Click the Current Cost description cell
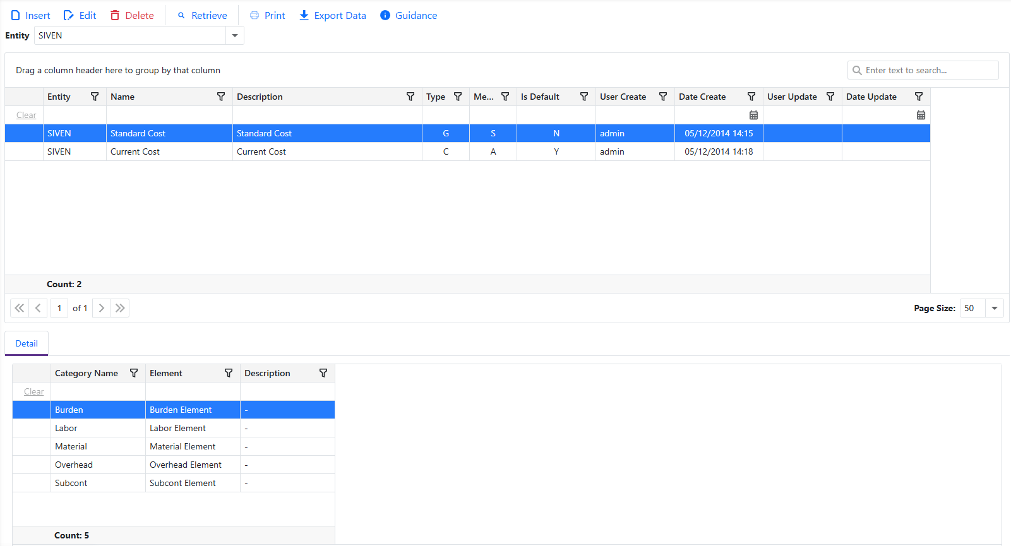Image resolution: width=1011 pixels, height=546 pixels. [327, 151]
